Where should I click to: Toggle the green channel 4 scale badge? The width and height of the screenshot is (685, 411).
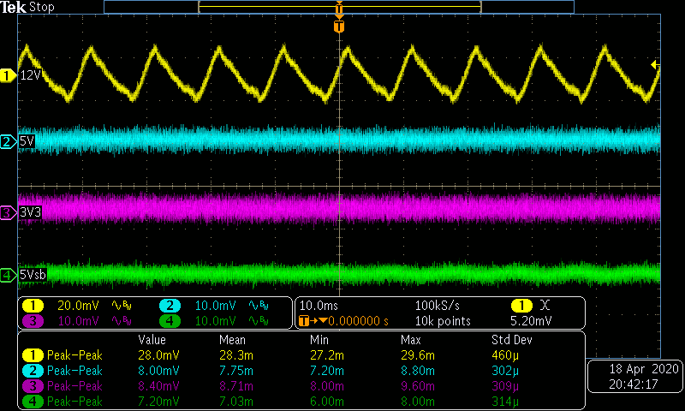coord(170,321)
